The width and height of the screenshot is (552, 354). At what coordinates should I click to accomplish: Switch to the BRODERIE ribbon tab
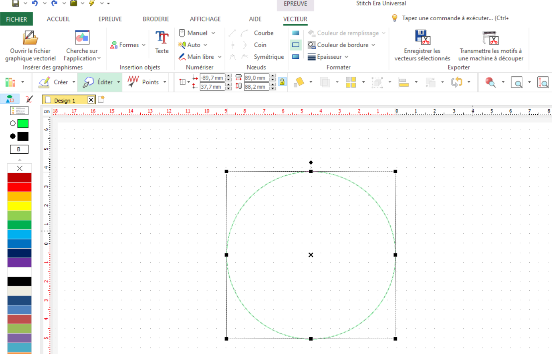(156, 19)
